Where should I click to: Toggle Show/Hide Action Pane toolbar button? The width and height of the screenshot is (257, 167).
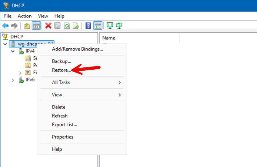[x=98, y=26]
